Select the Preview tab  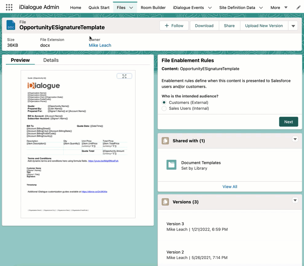click(x=20, y=60)
